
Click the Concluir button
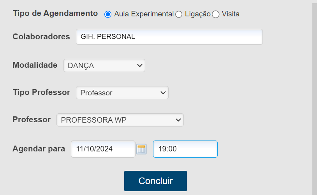[155, 181]
